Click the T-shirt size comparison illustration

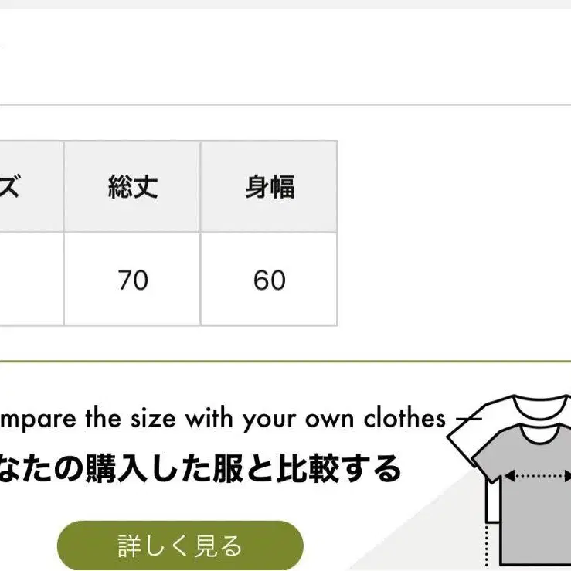pyautogui.click(x=509, y=481)
